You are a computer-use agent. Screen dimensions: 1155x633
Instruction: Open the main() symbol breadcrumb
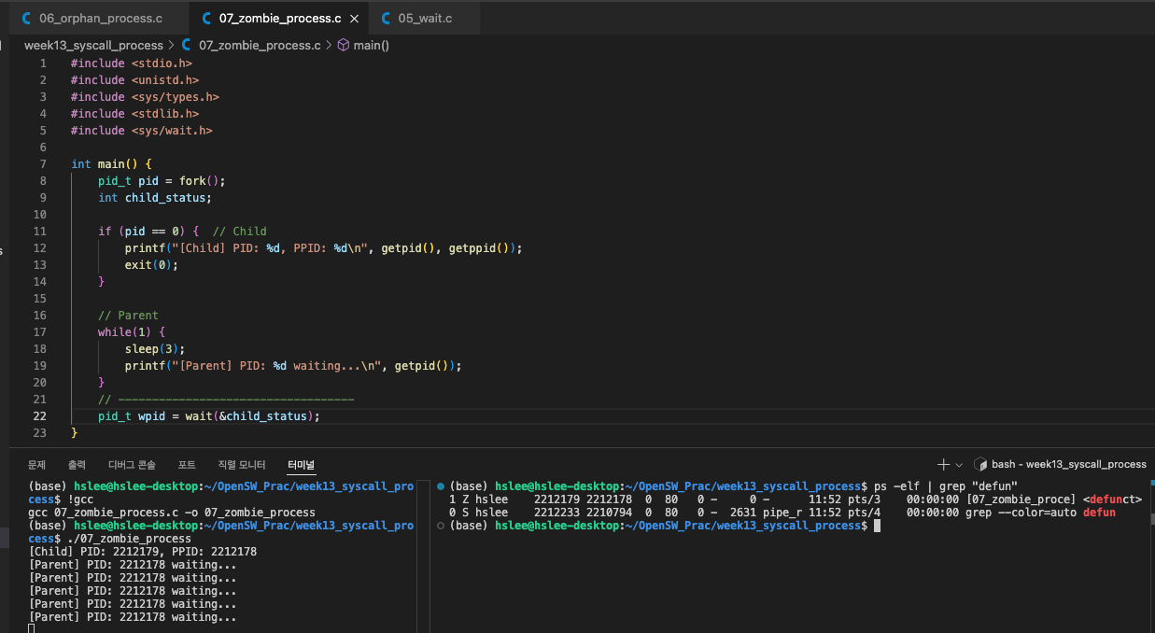(363, 45)
